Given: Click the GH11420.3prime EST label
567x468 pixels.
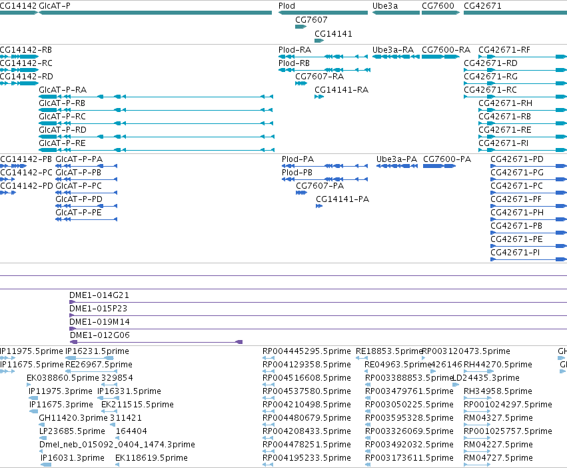Looking at the screenshot, I should [x=73, y=418].
